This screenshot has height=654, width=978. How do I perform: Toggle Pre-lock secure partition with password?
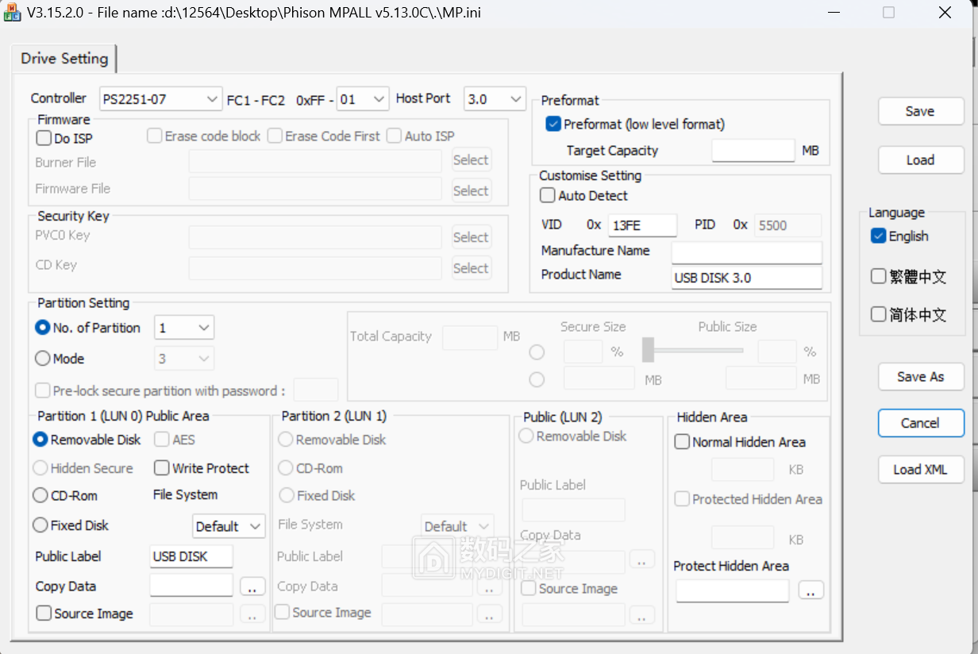click(43, 390)
